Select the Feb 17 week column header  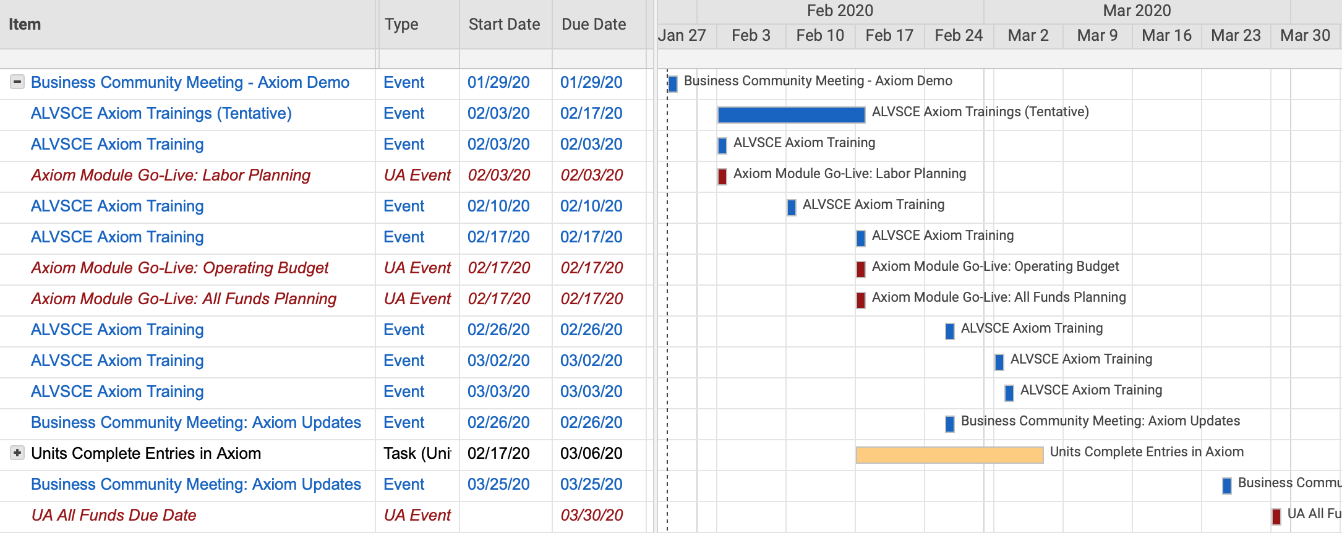[889, 35]
